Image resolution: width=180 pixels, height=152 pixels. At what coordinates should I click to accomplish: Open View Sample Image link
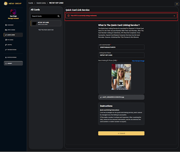(138, 61)
